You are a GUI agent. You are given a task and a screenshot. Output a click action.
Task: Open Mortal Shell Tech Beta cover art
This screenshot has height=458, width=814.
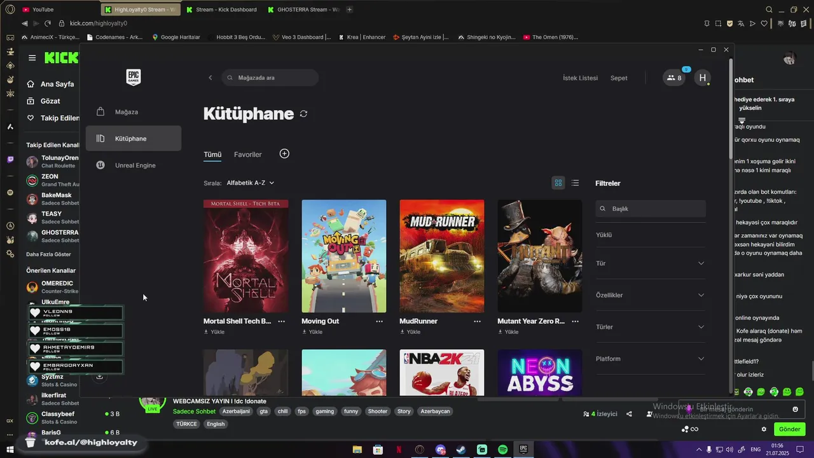tap(245, 256)
